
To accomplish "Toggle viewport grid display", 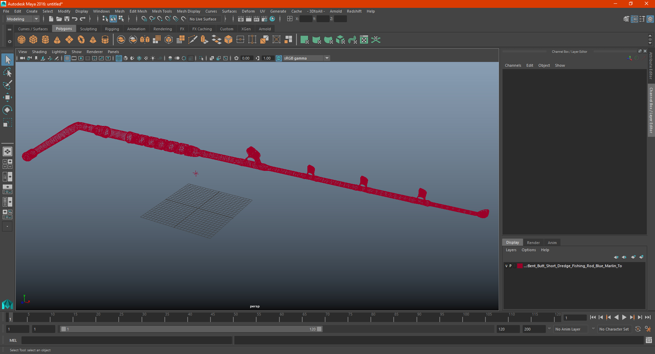I will click(x=67, y=58).
